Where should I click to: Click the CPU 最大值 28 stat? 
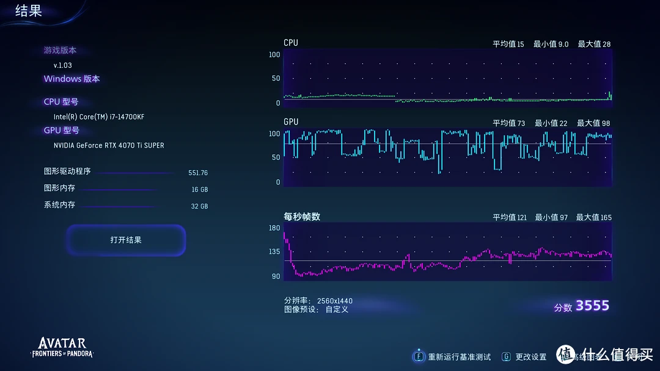pyautogui.click(x=594, y=44)
